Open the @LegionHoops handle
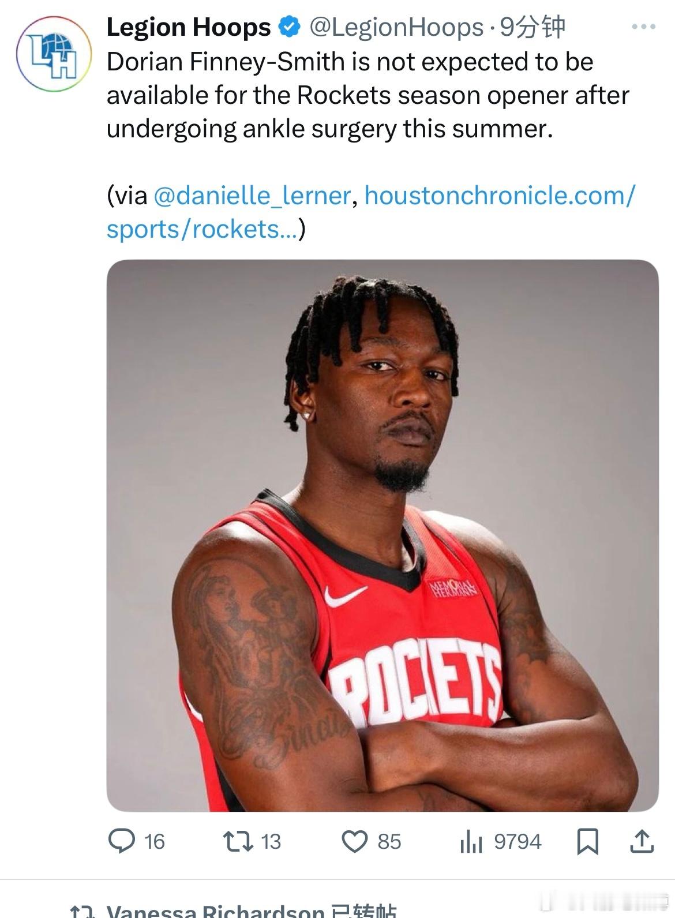This screenshot has height=918, width=675. (x=397, y=27)
